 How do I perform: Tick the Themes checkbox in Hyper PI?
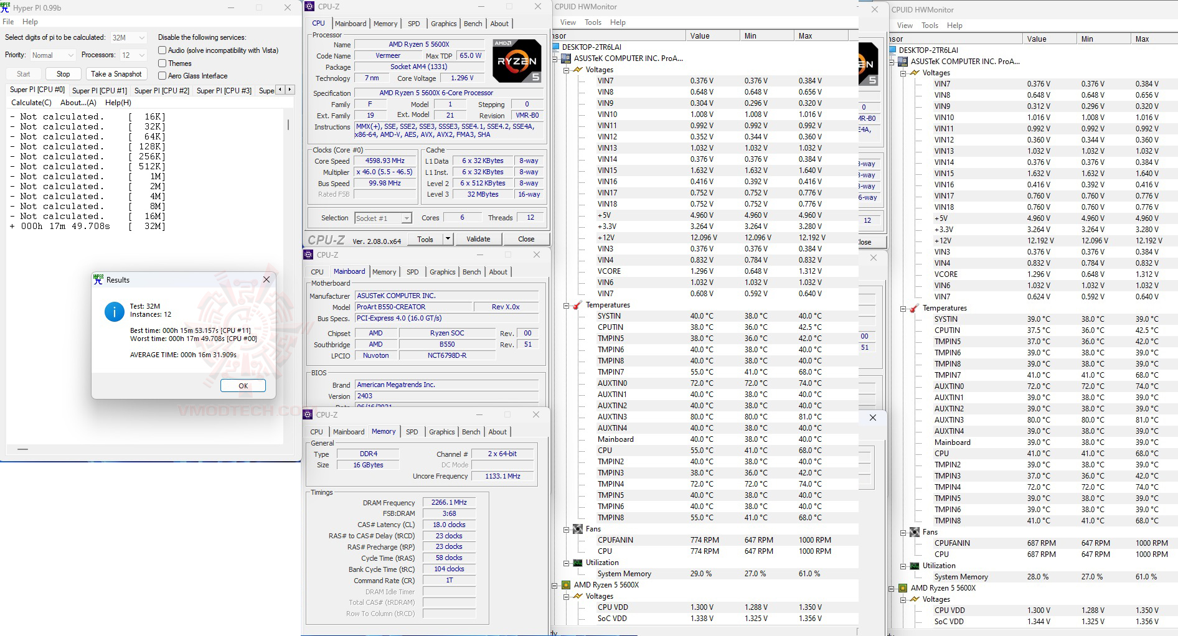click(x=163, y=63)
